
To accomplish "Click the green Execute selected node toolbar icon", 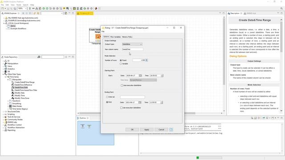I will point(44,8).
